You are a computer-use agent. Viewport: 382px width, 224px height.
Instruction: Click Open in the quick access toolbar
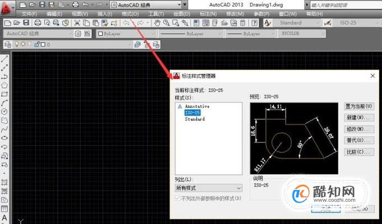tap(32, 4)
